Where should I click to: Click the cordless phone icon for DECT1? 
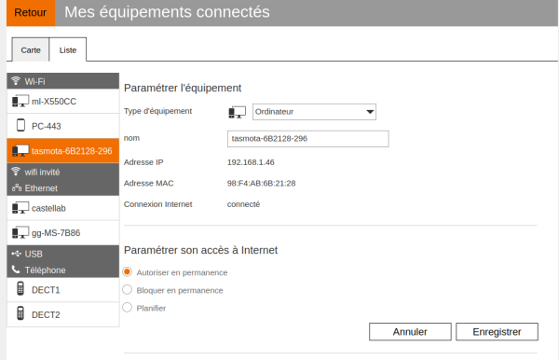click(x=20, y=288)
